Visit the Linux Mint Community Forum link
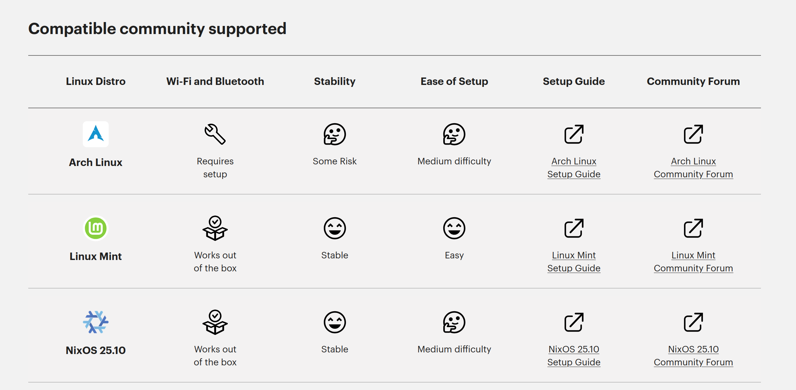Viewport: 796px width, 390px height. [693, 262]
